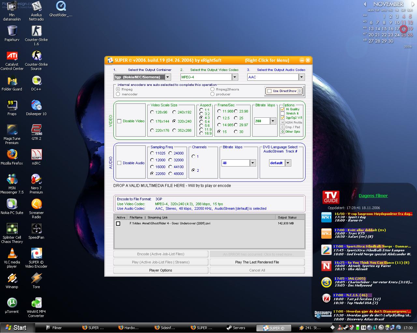The image size is (417, 333).
Task: Open MagicTune Premium icon
Action: [12, 135]
